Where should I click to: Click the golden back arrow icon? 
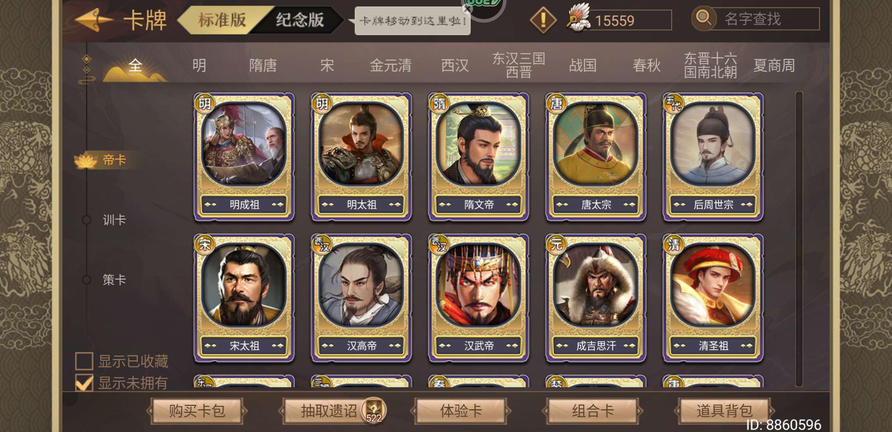(94, 20)
